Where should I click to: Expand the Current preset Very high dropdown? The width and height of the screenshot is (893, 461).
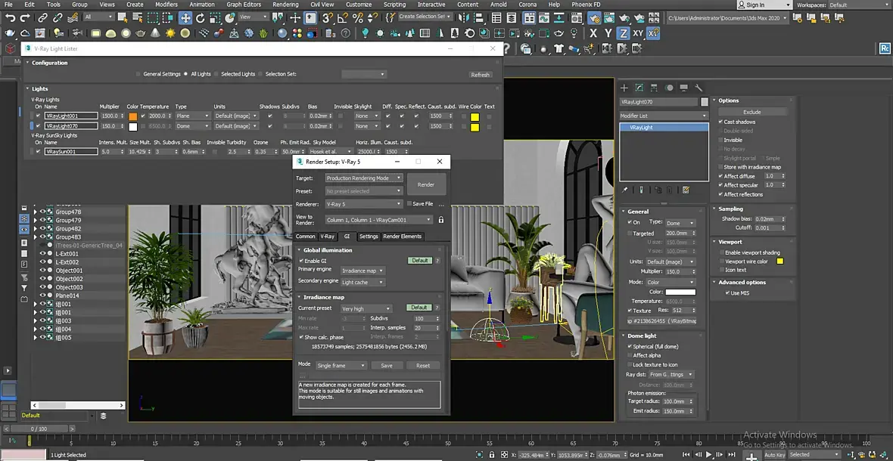(x=366, y=308)
